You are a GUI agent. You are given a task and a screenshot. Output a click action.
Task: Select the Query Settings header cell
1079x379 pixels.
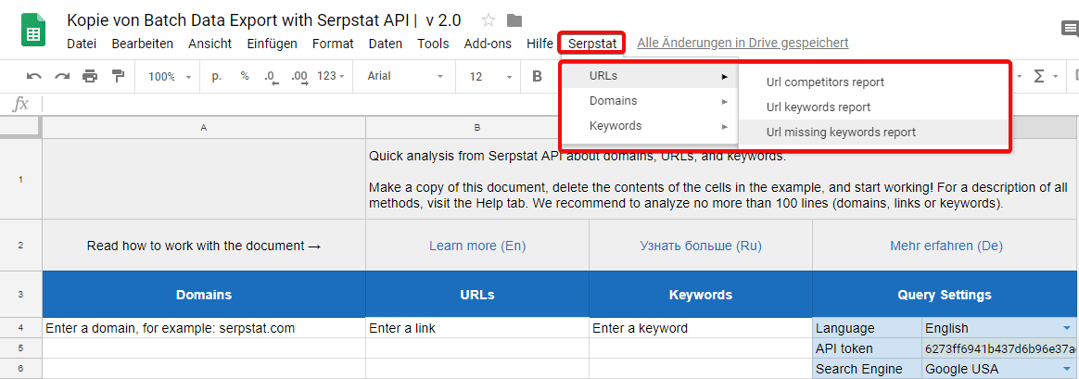tap(944, 295)
